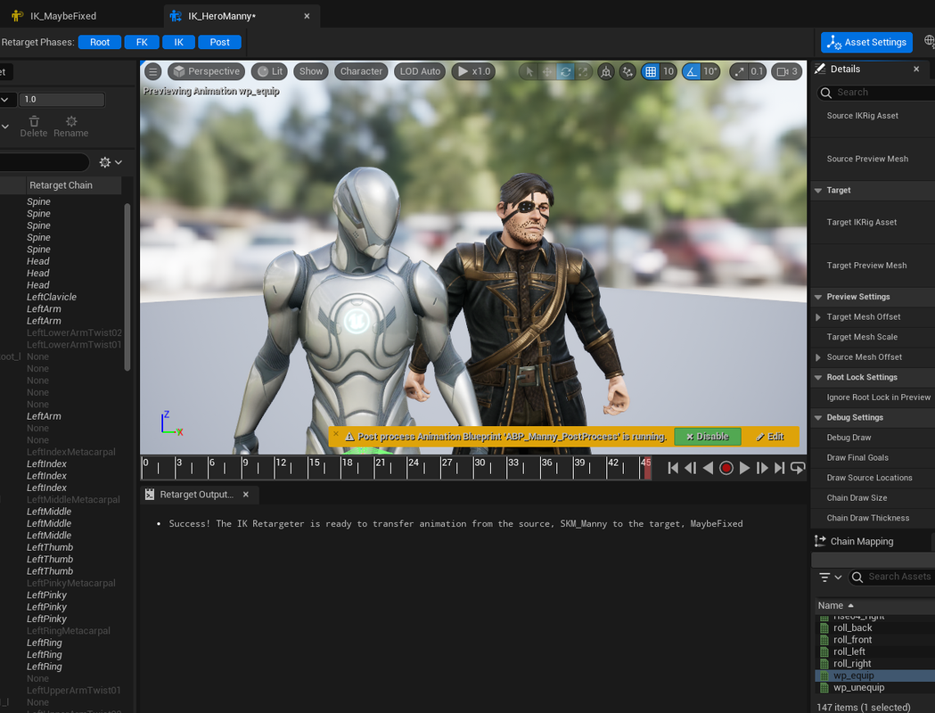Open Perspective view mode menu
Viewport: 935px width, 713px height.
[206, 71]
